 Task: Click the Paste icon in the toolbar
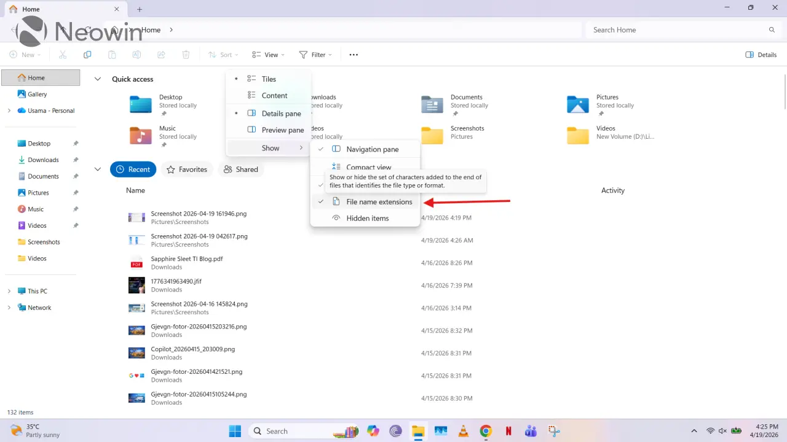click(112, 55)
